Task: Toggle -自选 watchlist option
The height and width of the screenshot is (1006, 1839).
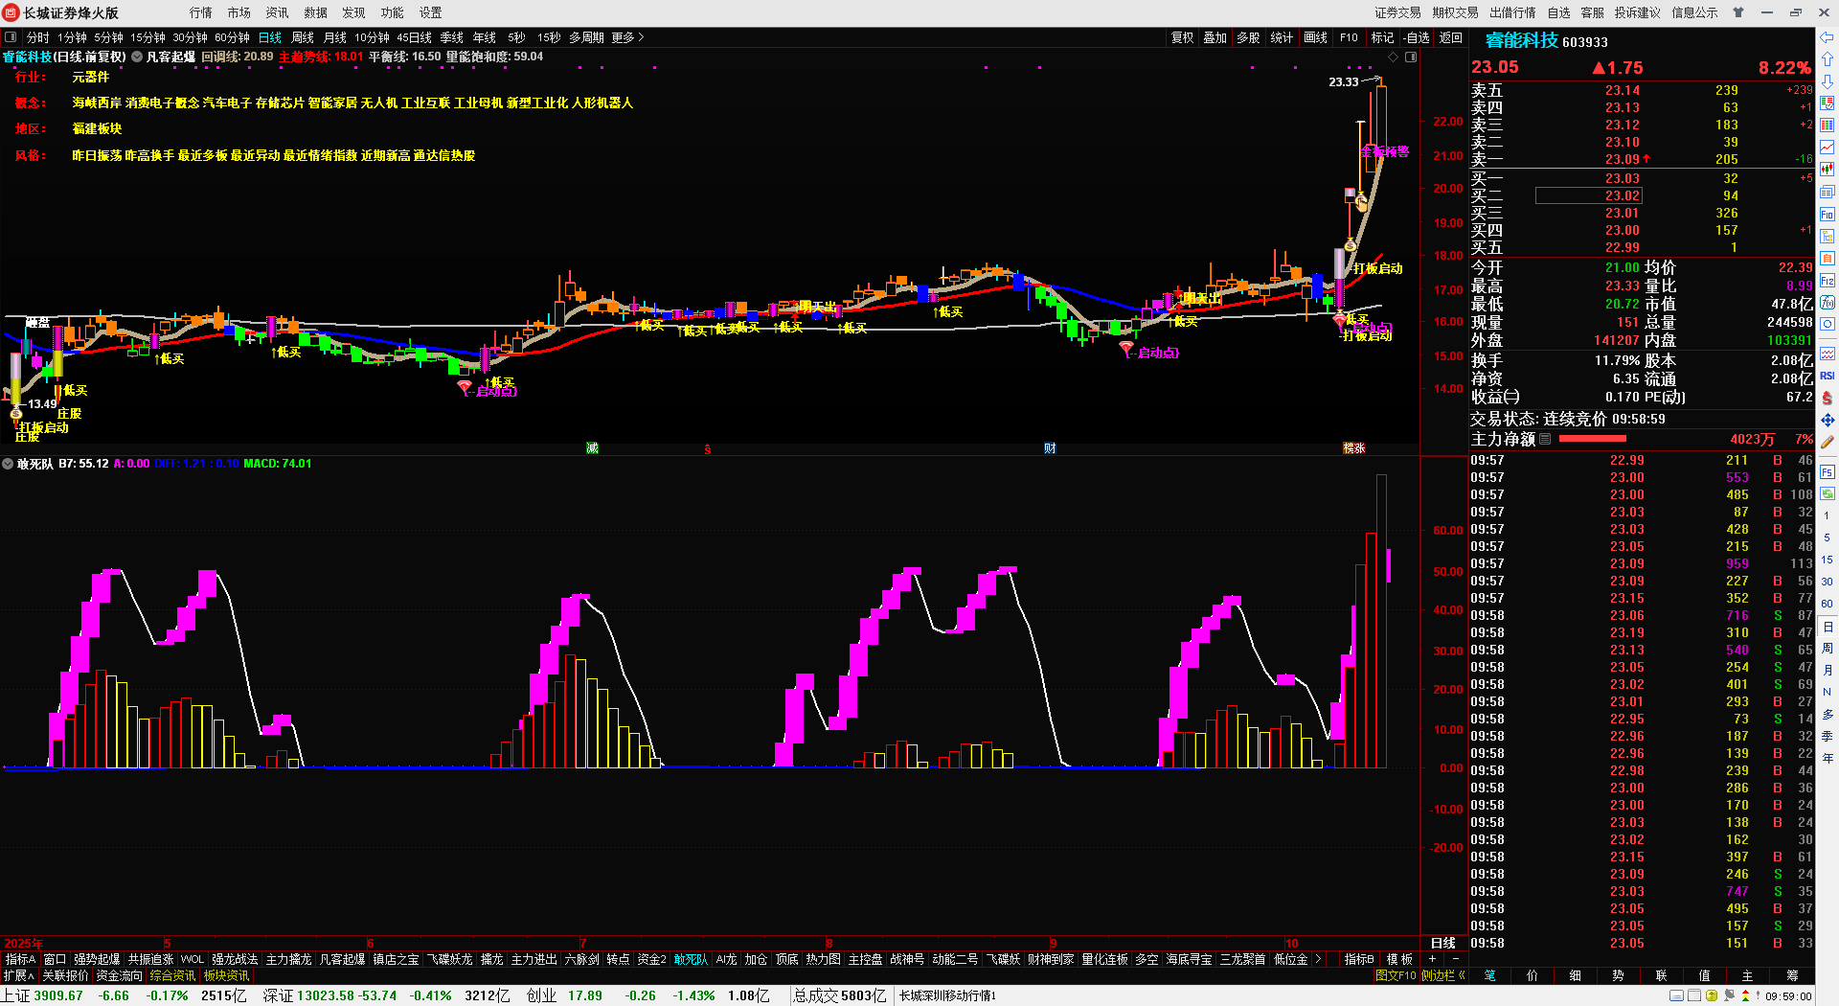Action: pyautogui.click(x=1417, y=37)
